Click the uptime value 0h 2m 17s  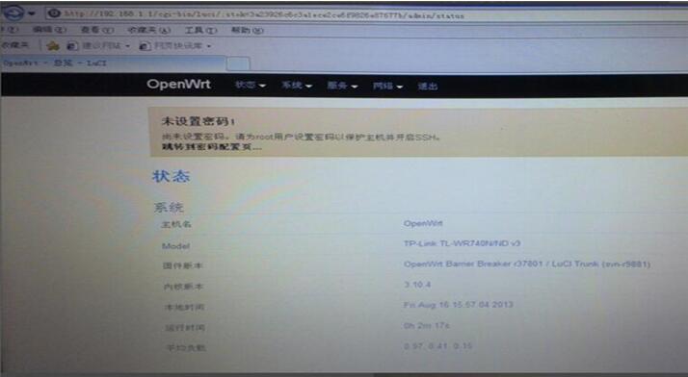[x=427, y=325]
